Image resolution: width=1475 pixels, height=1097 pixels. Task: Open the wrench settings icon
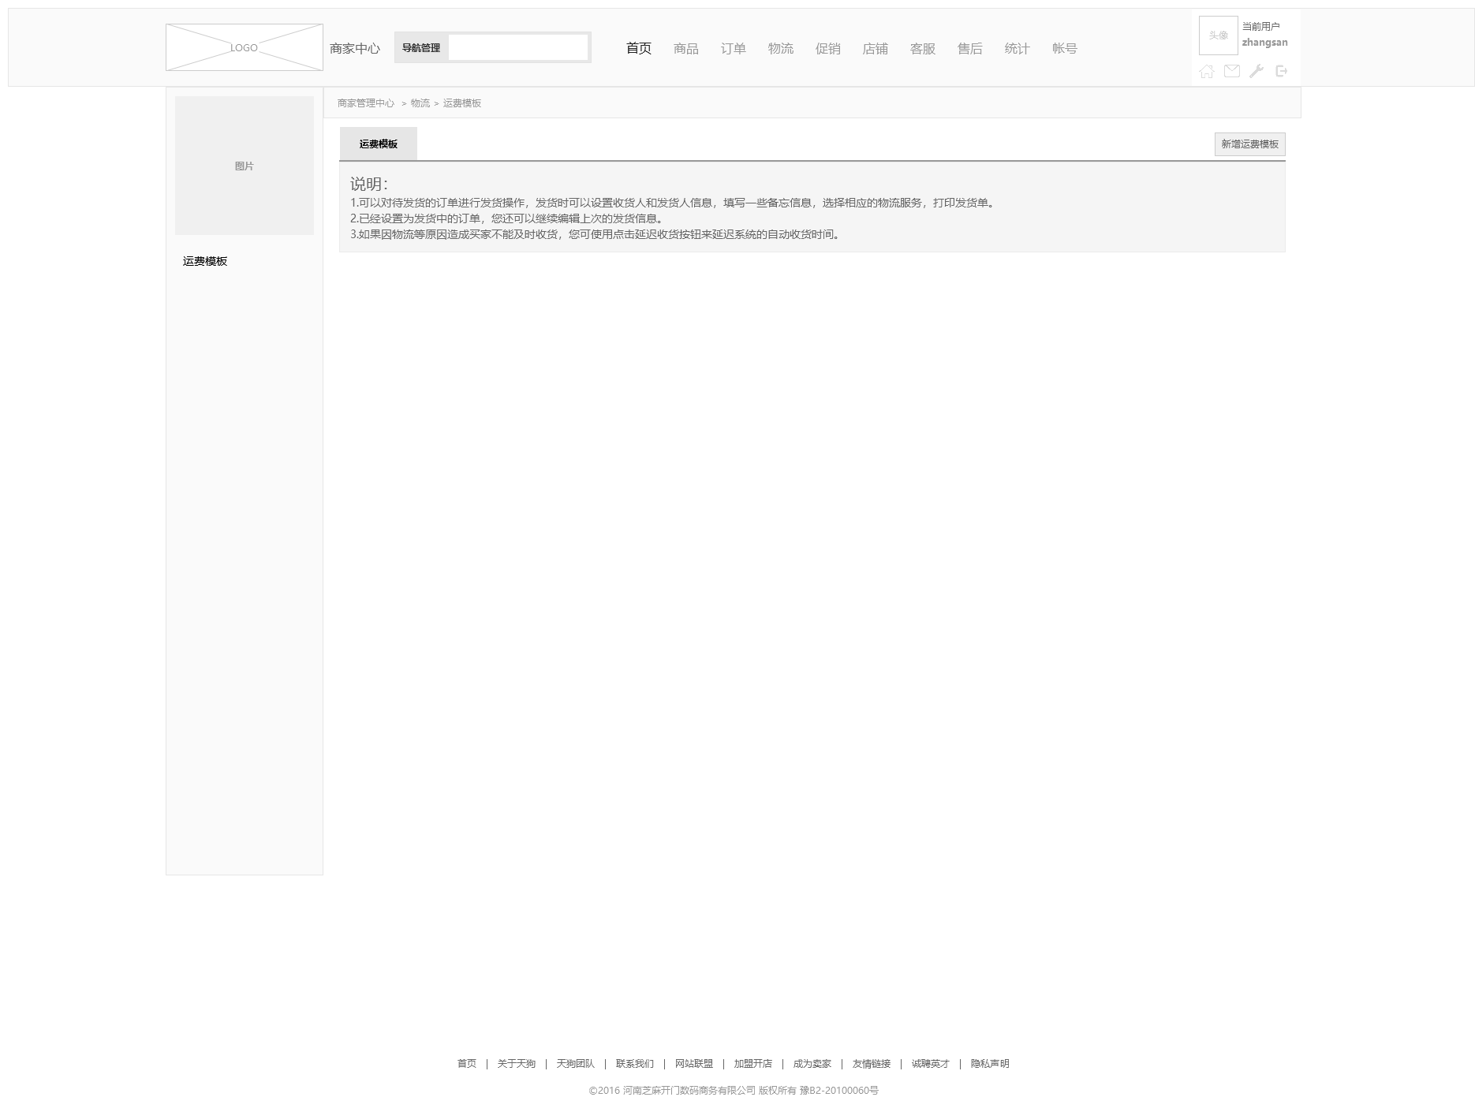pyautogui.click(x=1257, y=71)
